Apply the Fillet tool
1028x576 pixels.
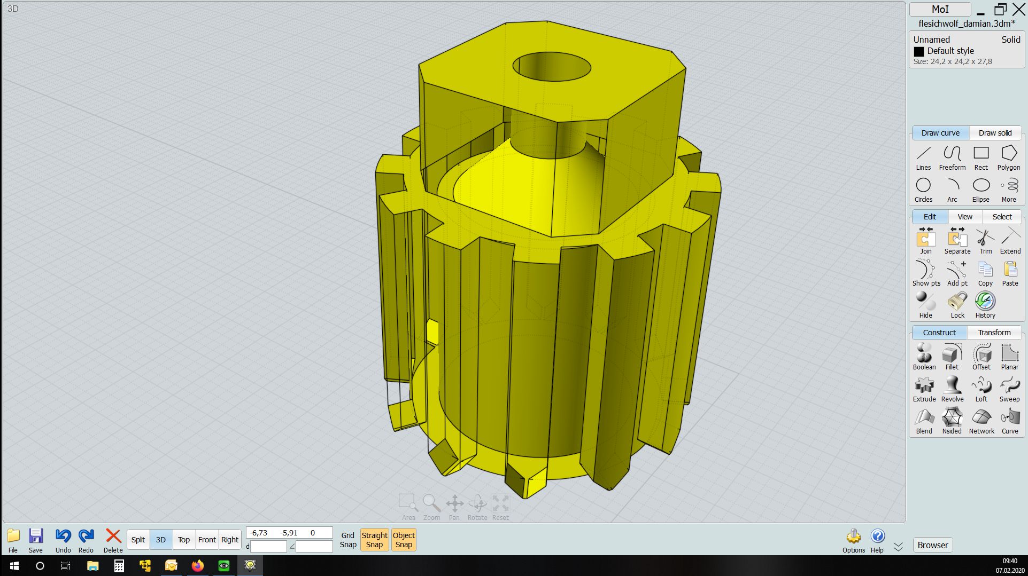pos(952,357)
